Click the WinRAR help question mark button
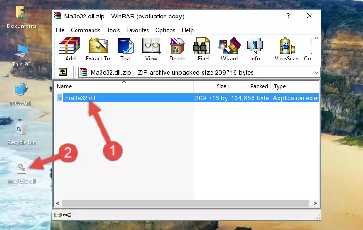Screen dimensions: 363x230 point(288,16)
